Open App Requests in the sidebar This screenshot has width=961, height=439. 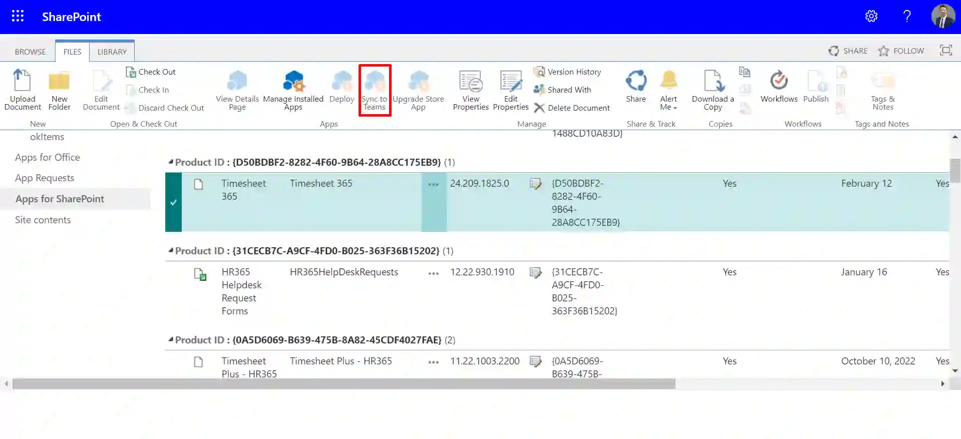45,178
